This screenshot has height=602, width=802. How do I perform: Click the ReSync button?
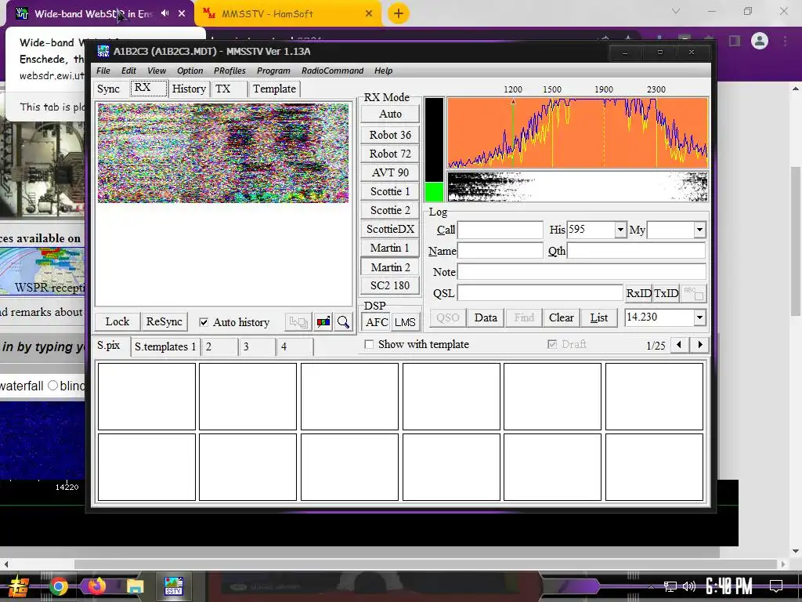[x=164, y=321]
